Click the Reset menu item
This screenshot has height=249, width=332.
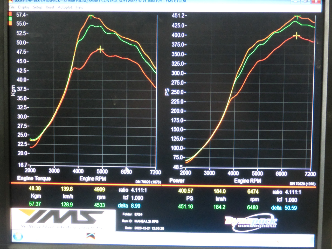pyautogui.click(x=50, y=7)
